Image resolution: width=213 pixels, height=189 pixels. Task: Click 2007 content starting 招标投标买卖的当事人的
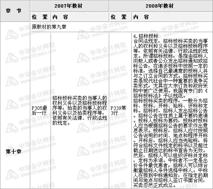coord(80,98)
